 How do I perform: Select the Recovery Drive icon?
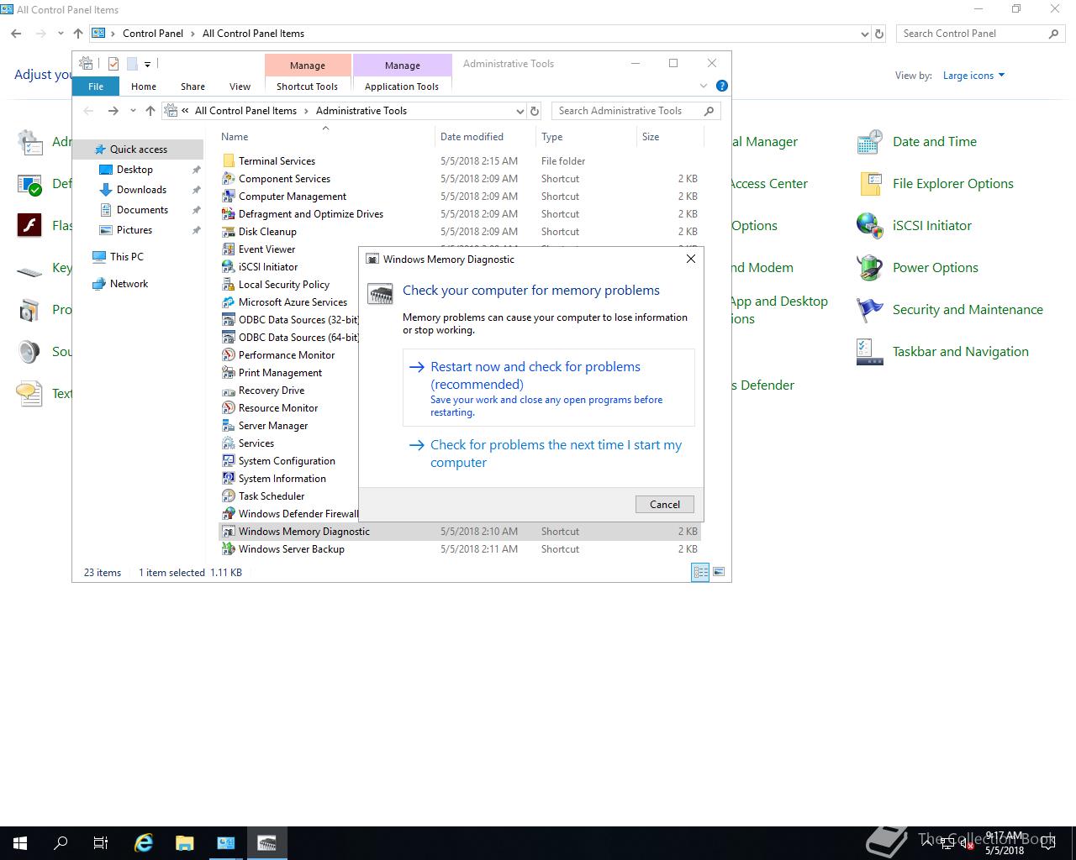(228, 391)
